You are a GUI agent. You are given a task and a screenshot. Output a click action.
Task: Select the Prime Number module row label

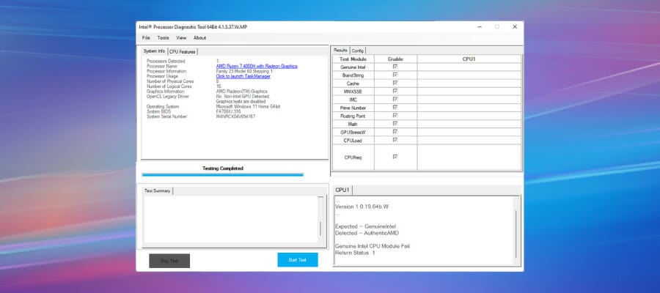pos(353,108)
